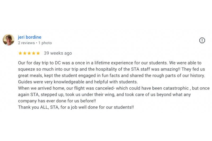Select the fifth rating star

pos(38,53)
